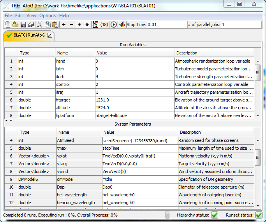The height and width of the screenshot is (222, 266).
Task: Click the Run Variables scrollbar thumb
Action: click(x=258, y=73)
